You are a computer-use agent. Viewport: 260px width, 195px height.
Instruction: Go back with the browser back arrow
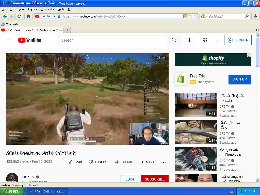click(5, 16)
